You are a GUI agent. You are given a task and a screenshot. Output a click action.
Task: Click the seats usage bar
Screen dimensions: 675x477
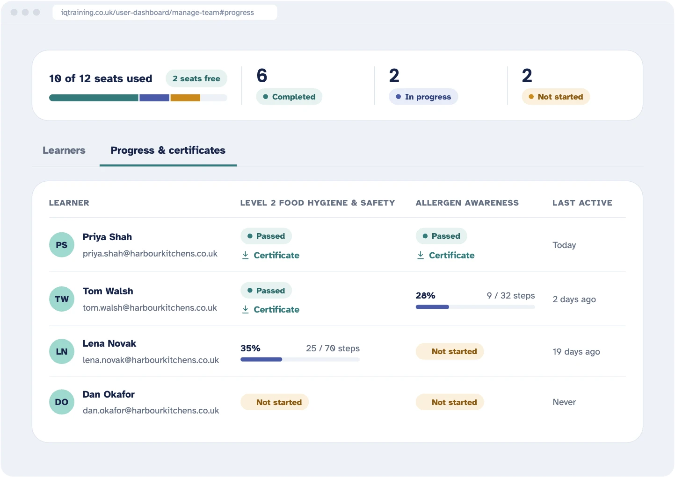pyautogui.click(x=138, y=98)
